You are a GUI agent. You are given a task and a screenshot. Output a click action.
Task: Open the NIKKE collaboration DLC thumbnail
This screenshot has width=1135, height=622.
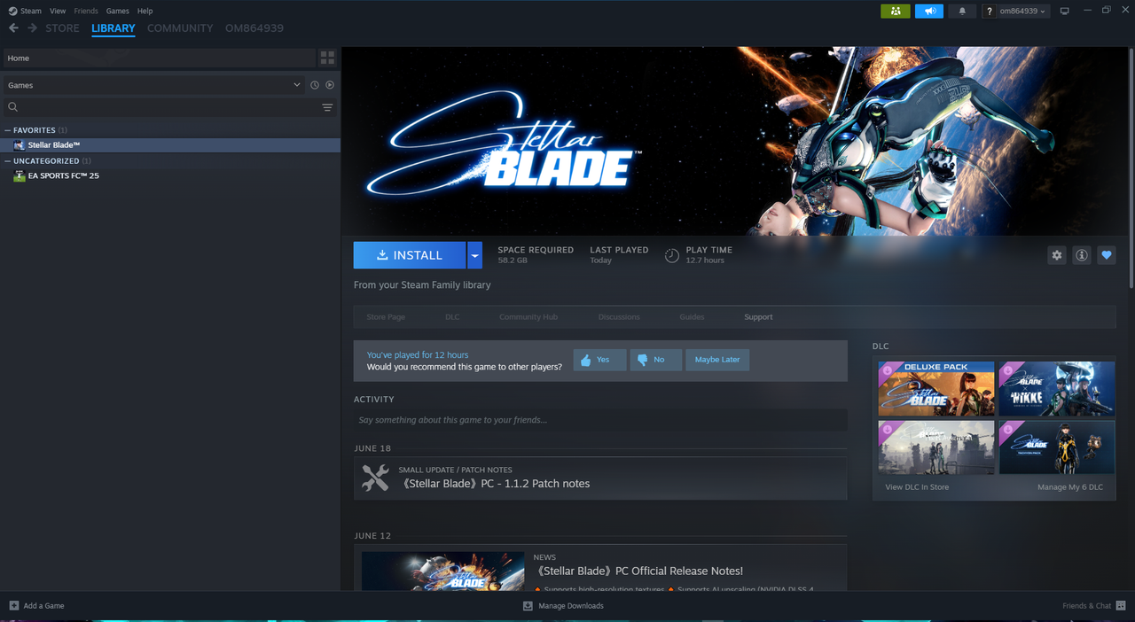[1057, 389]
